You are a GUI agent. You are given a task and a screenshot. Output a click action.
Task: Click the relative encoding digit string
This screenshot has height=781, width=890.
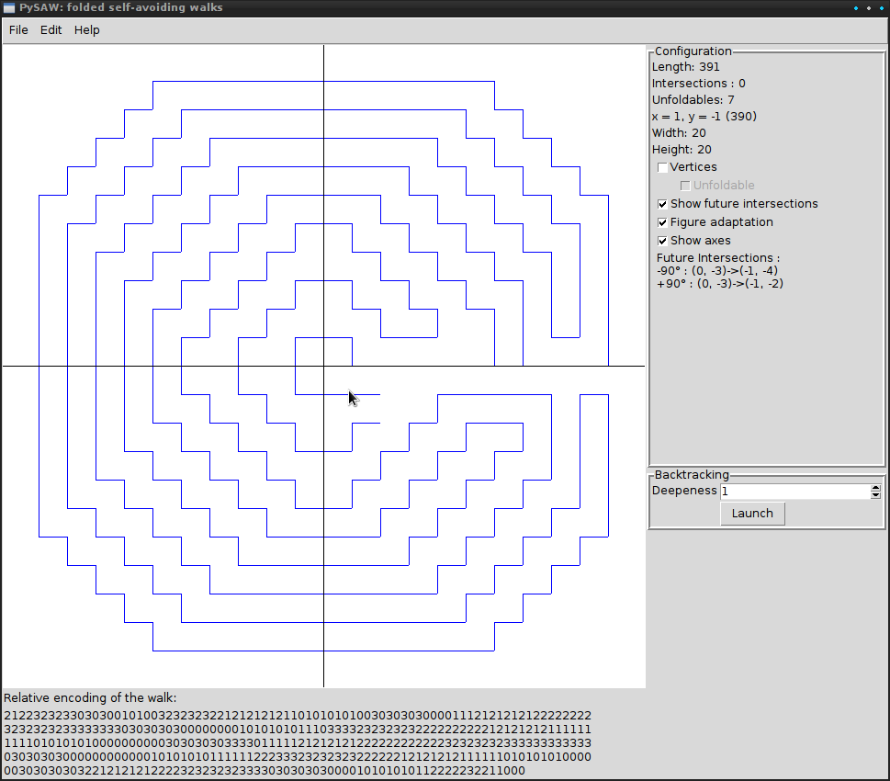[x=298, y=742]
